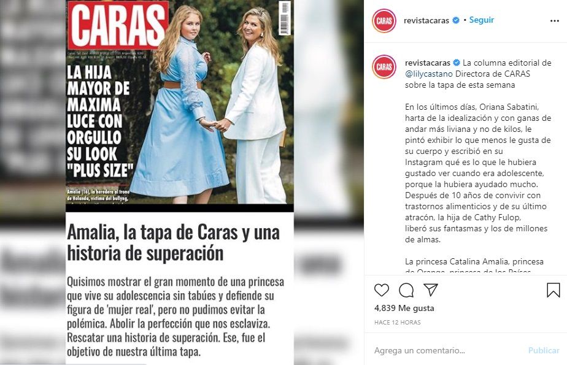Open the revistacaras username in the header
The width and height of the screenshot is (567, 365).
pyautogui.click(x=426, y=21)
